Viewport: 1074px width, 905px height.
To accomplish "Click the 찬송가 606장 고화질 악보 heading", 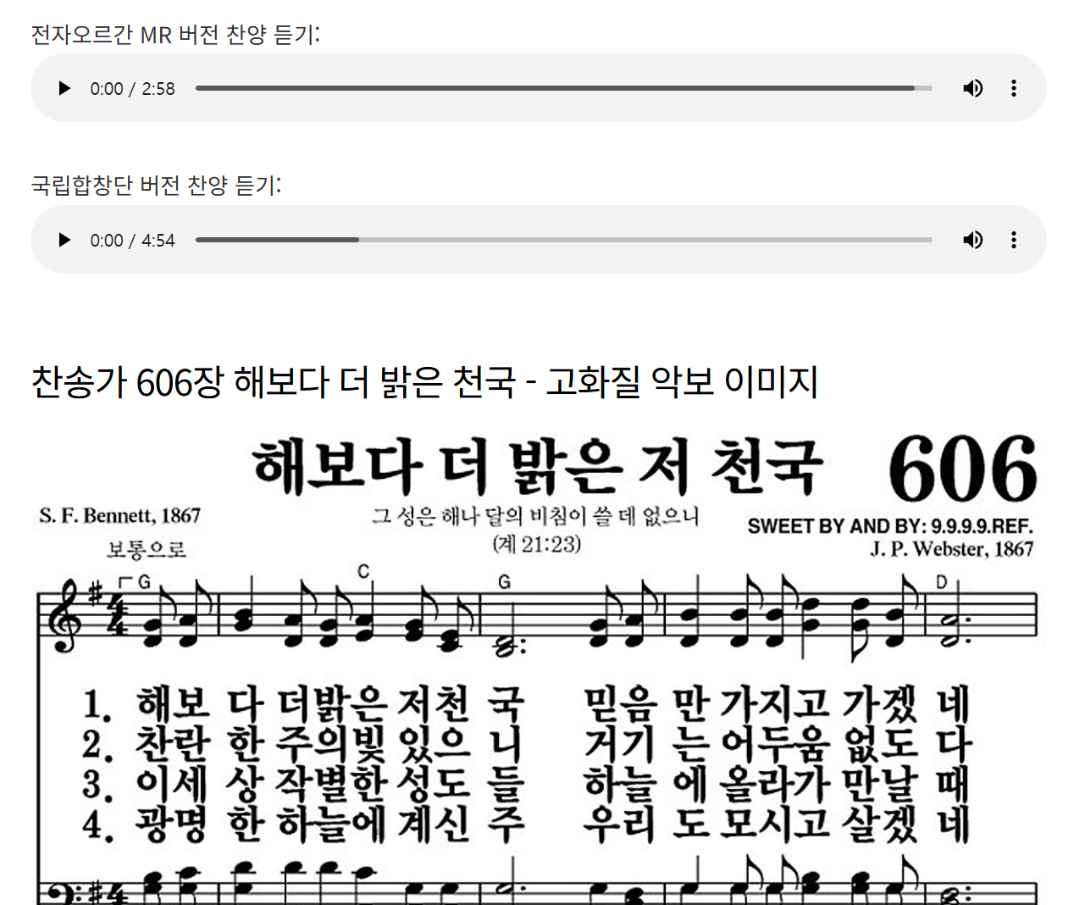I will (x=424, y=382).
